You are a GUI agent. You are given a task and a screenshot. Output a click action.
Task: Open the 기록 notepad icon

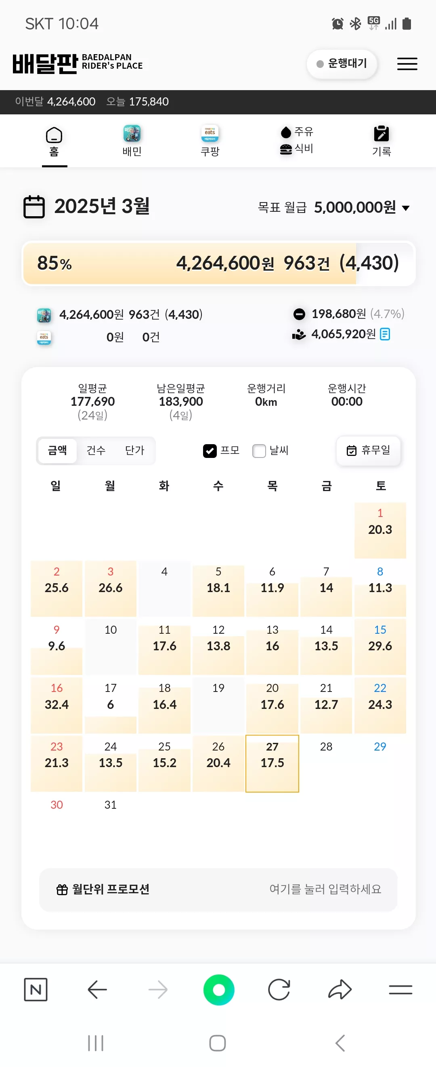pyautogui.click(x=381, y=134)
